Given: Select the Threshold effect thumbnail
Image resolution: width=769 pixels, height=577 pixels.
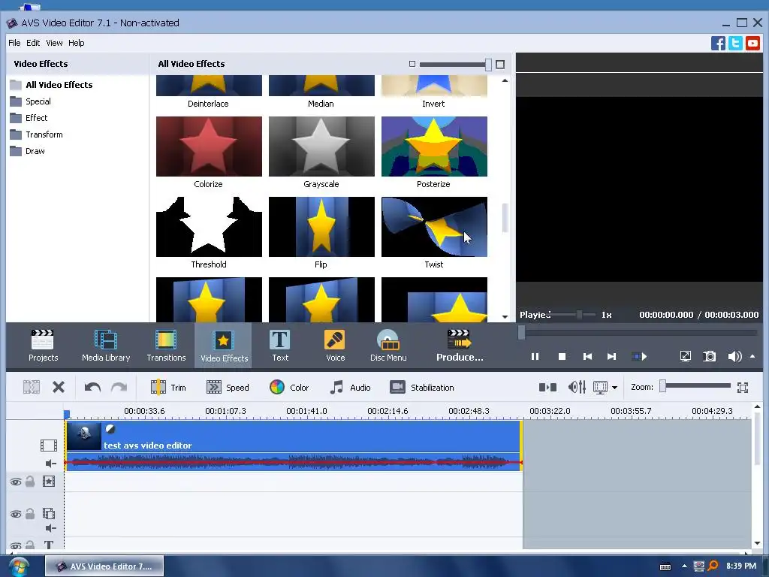Looking at the screenshot, I should click(x=209, y=227).
